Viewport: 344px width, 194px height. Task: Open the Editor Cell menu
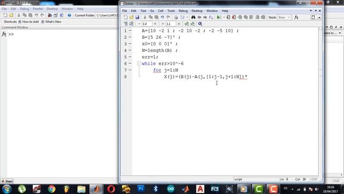(161, 11)
